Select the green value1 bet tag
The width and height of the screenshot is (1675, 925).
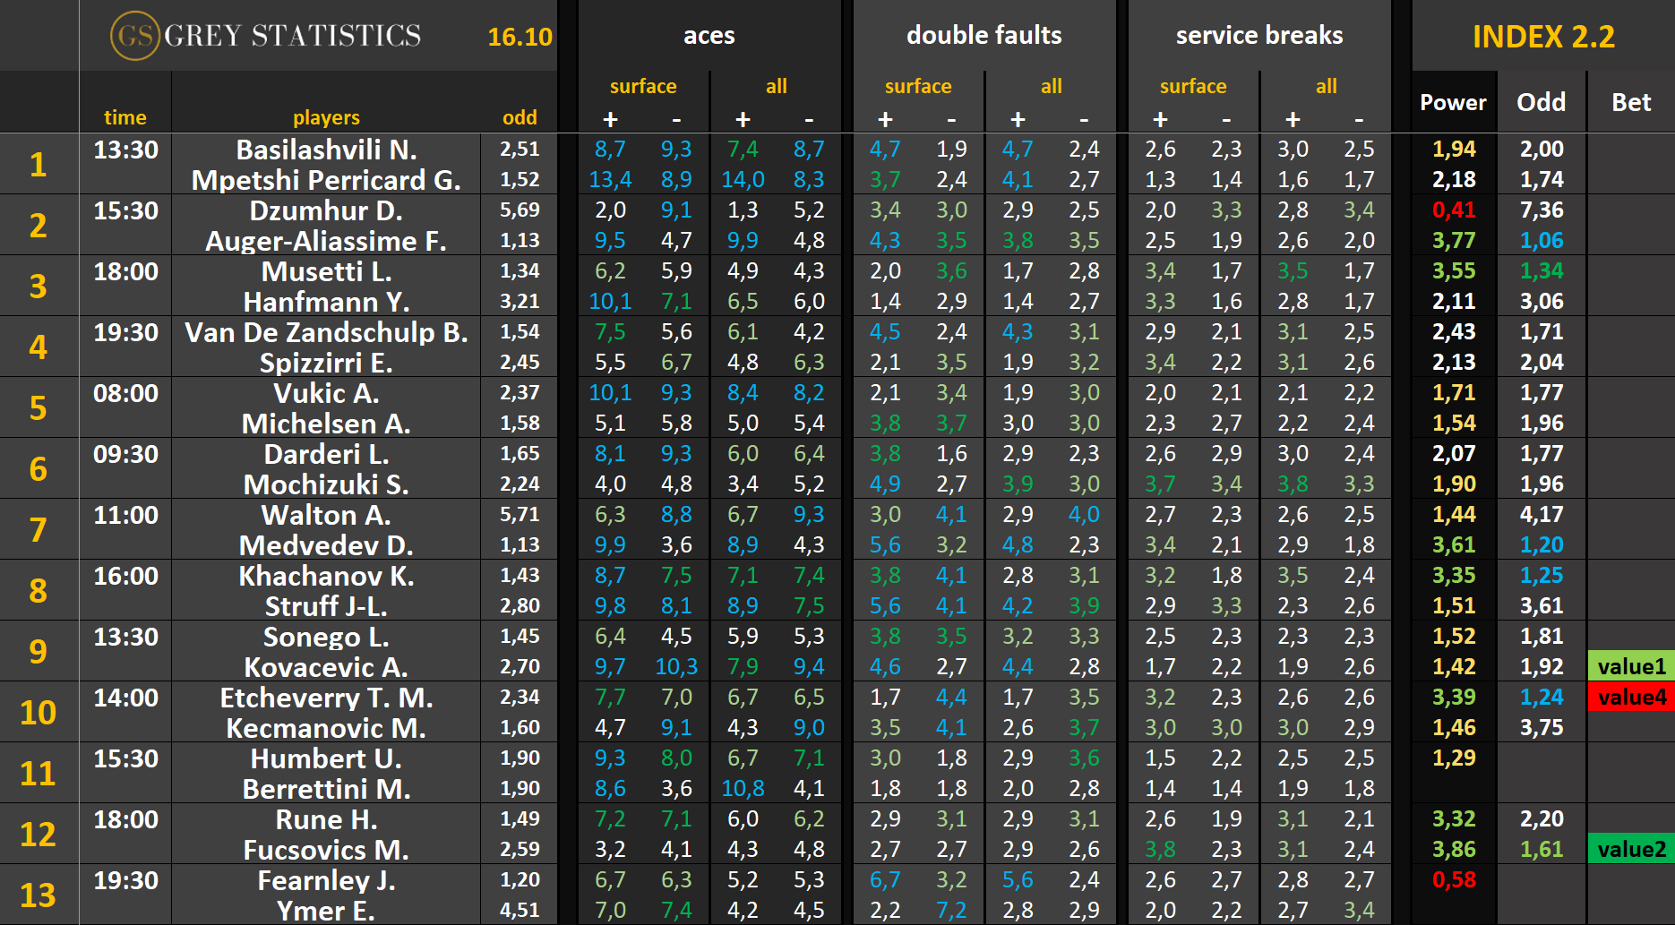(1631, 666)
